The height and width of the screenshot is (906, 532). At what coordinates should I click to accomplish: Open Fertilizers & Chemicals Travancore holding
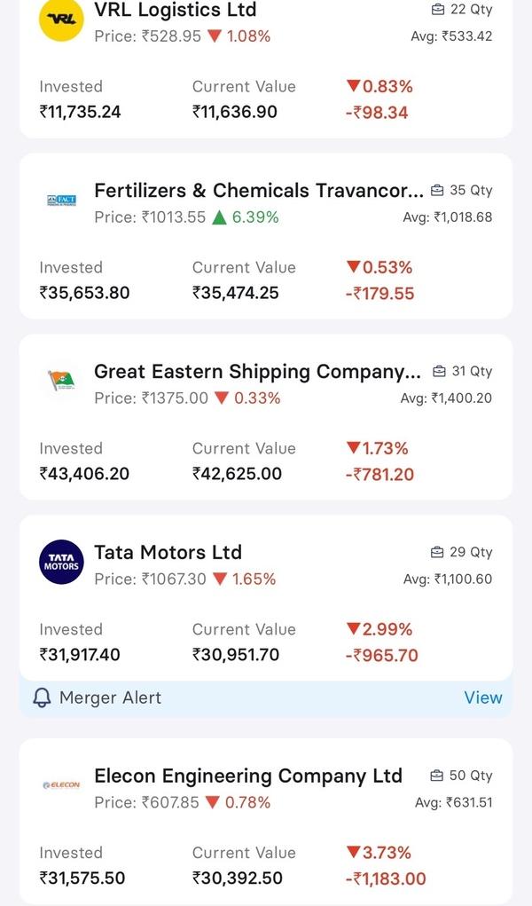[x=259, y=190]
